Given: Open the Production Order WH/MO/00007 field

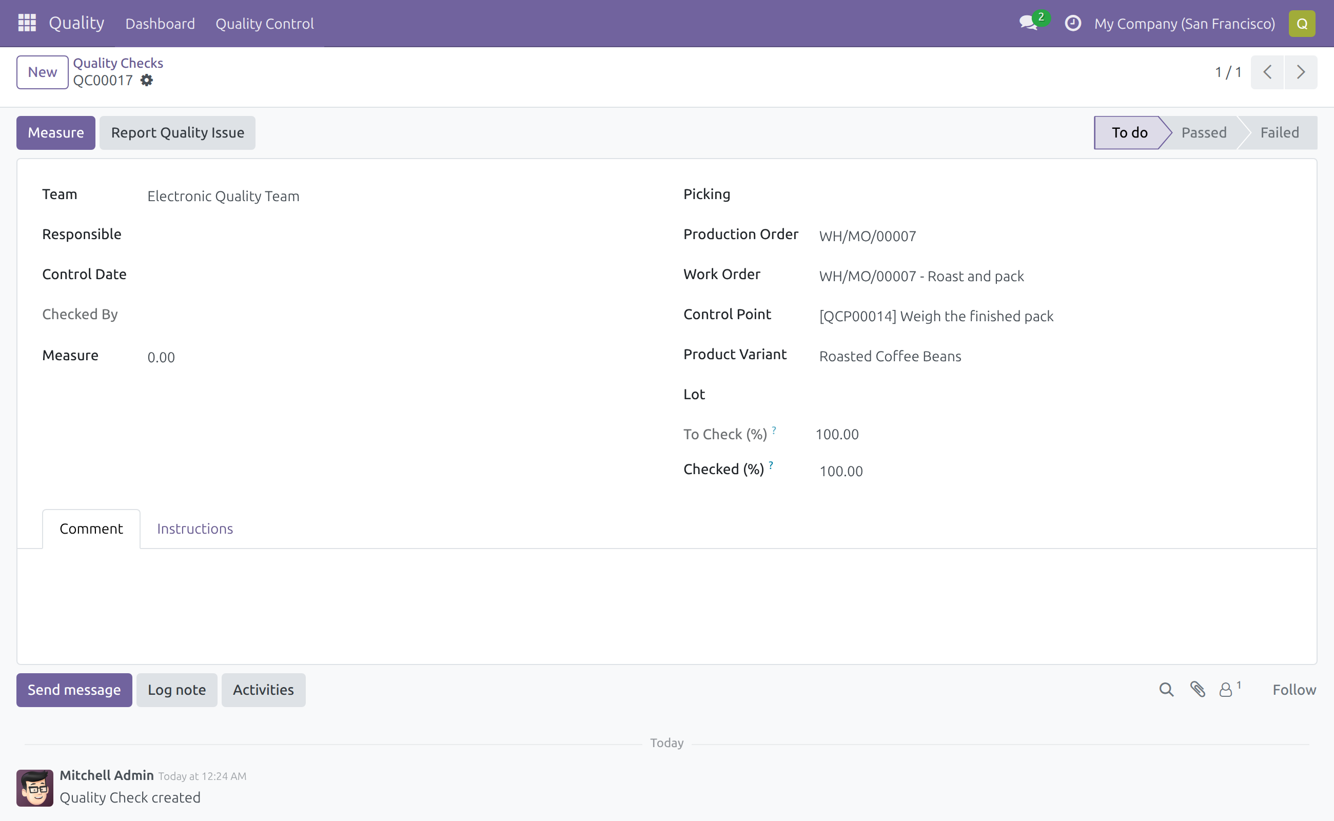Looking at the screenshot, I should pyautogui.click(x=1054, y=236).
